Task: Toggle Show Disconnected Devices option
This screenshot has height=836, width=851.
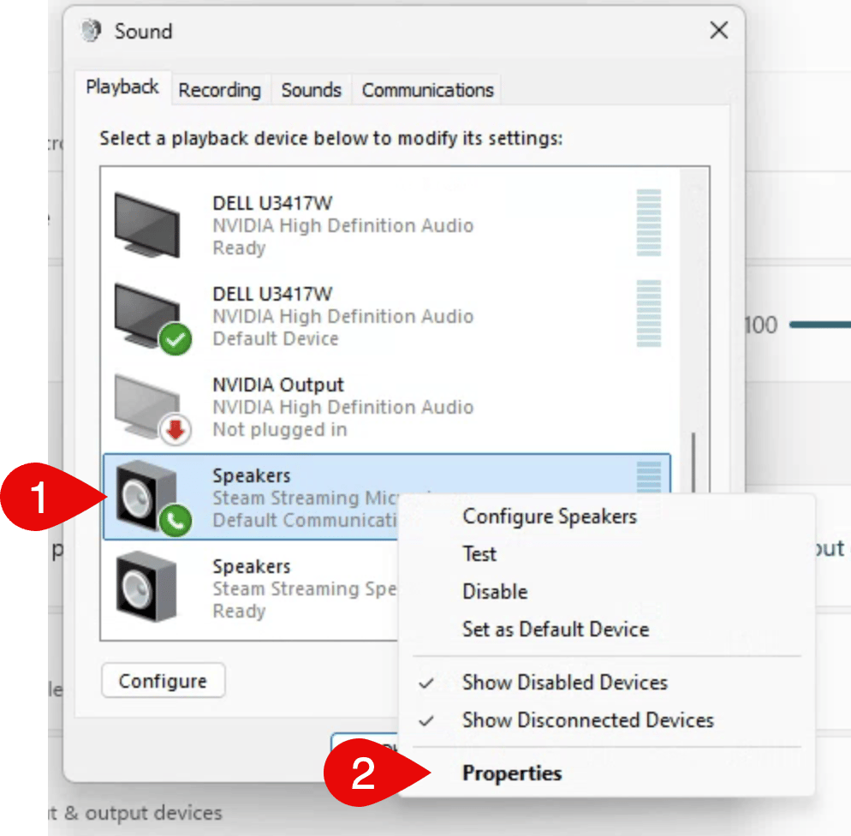Action: (588, 720)
